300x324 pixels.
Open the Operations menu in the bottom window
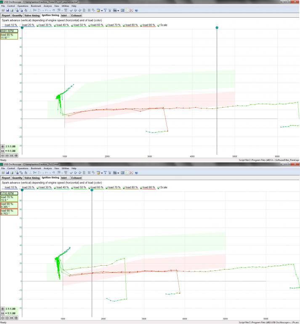pos(23,168)
